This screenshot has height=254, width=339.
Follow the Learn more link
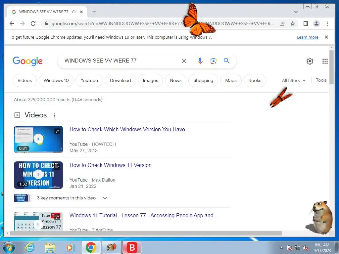308,37
